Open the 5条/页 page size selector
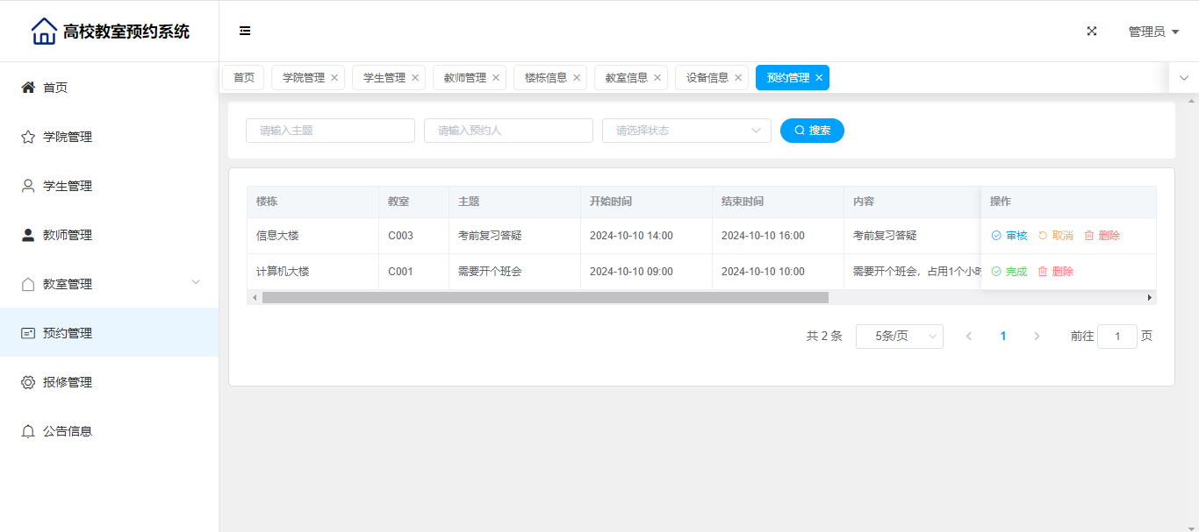This screenshot has height=532, width=1199. click(x=899, y=337)
